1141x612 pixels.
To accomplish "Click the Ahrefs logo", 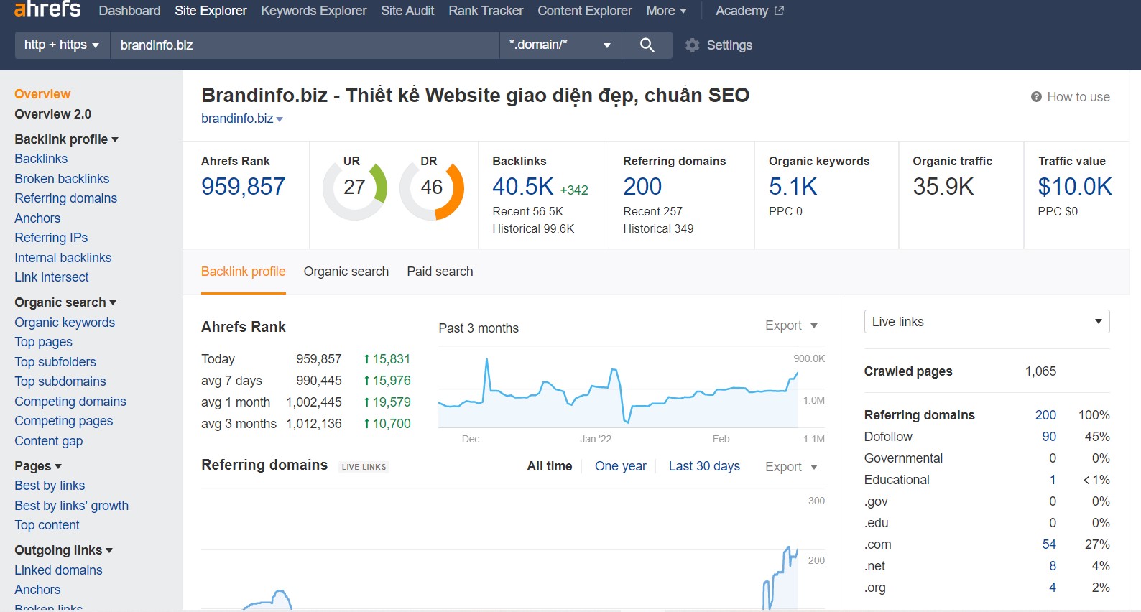I will click(47, 9).
